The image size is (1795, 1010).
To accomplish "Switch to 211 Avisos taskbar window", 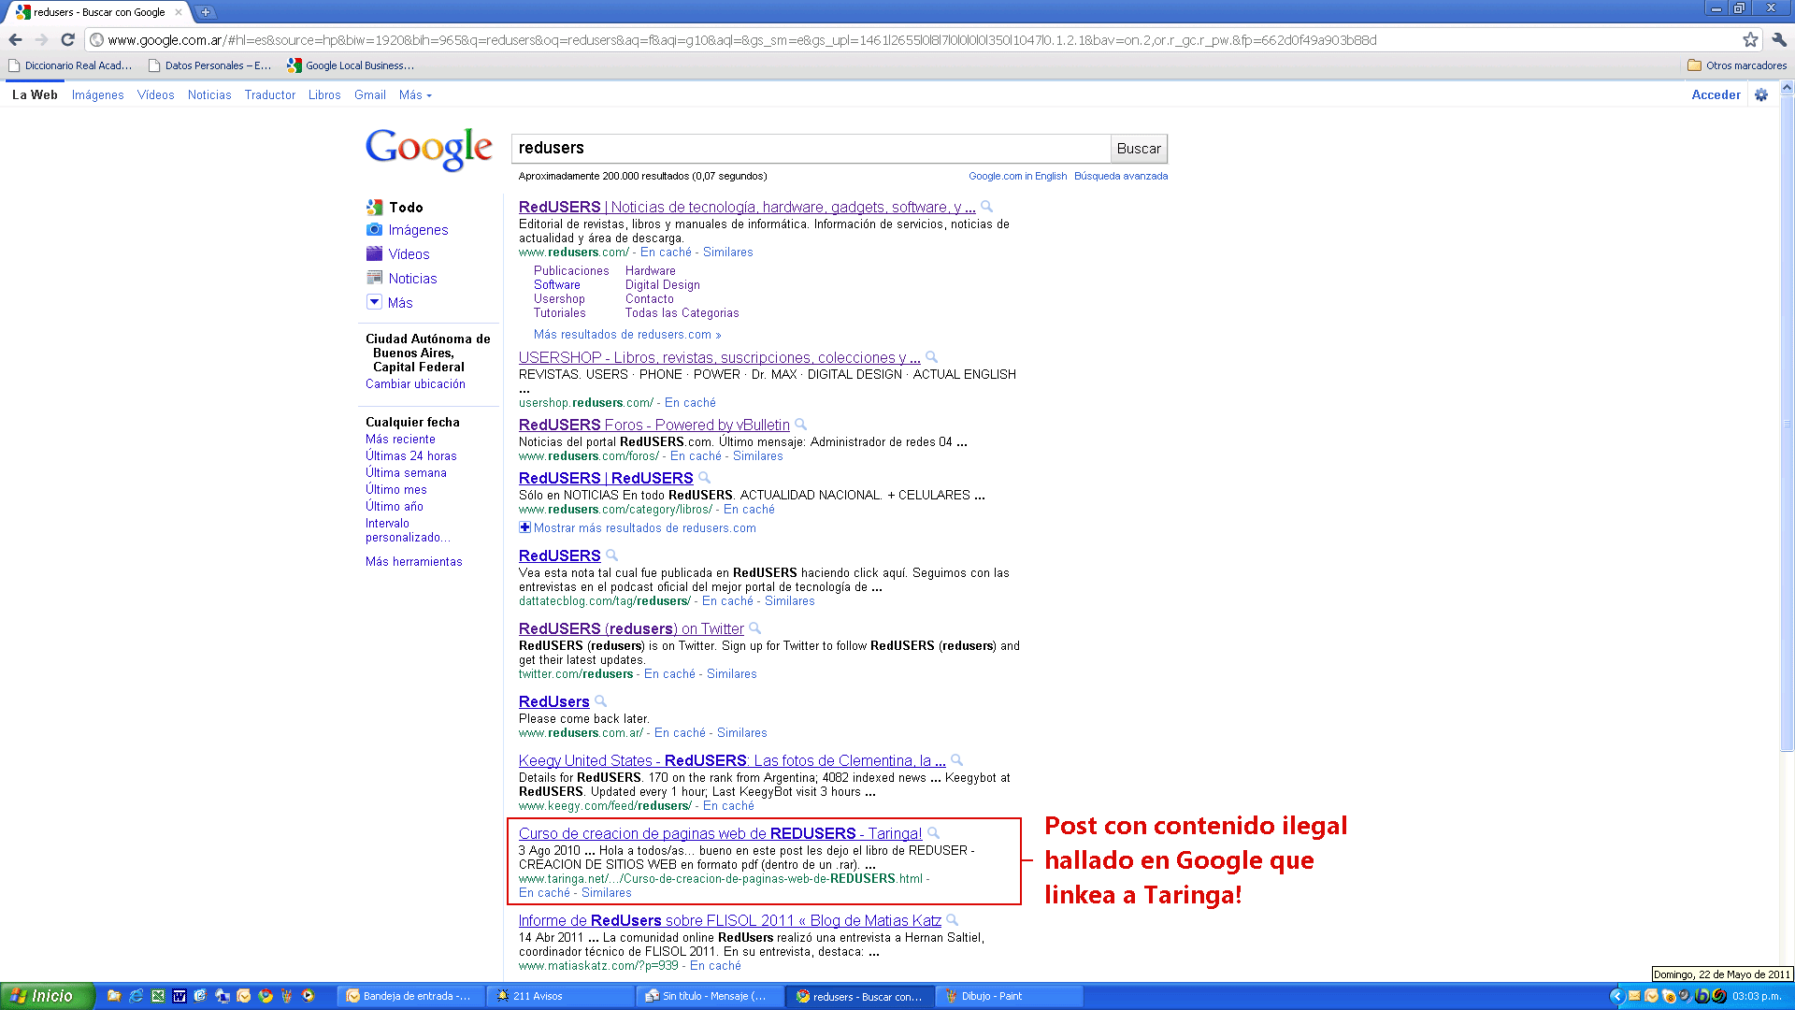I will click(560, 996).
